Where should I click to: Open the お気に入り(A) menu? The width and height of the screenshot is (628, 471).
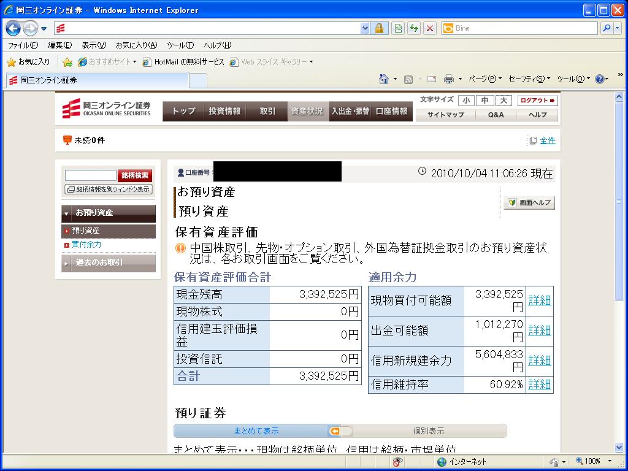click(x=136, y=45)
